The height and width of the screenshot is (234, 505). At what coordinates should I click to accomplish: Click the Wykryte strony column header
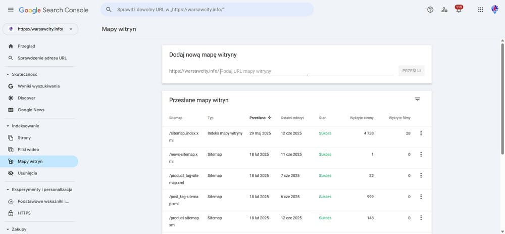click(362, 118)
